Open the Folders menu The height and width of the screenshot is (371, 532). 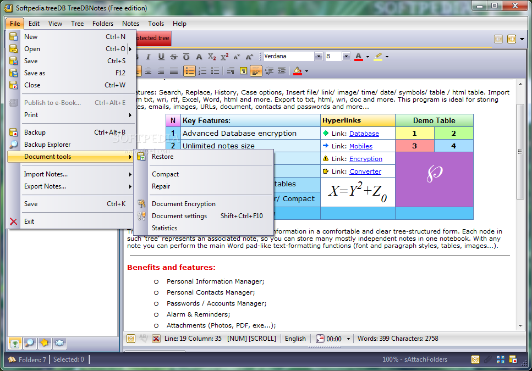click(x=103, y=24)
